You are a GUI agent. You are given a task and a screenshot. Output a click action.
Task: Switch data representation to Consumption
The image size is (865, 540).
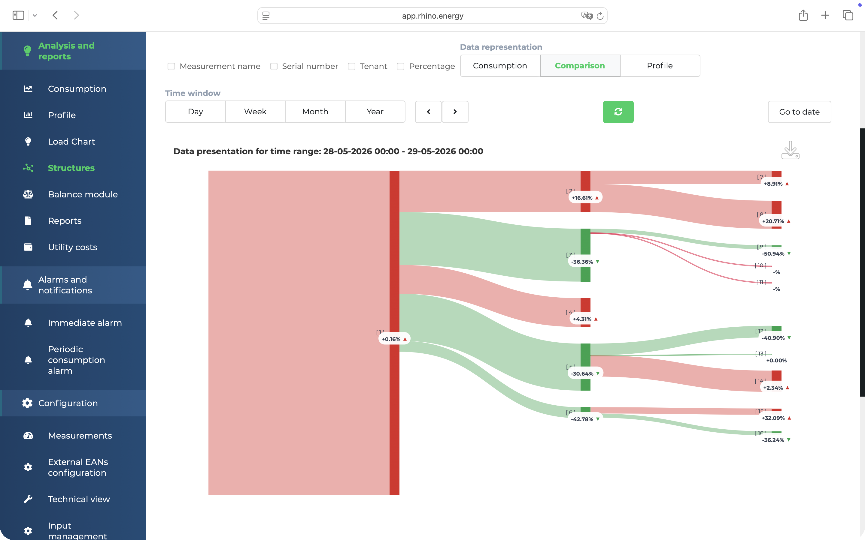point(500,66)
